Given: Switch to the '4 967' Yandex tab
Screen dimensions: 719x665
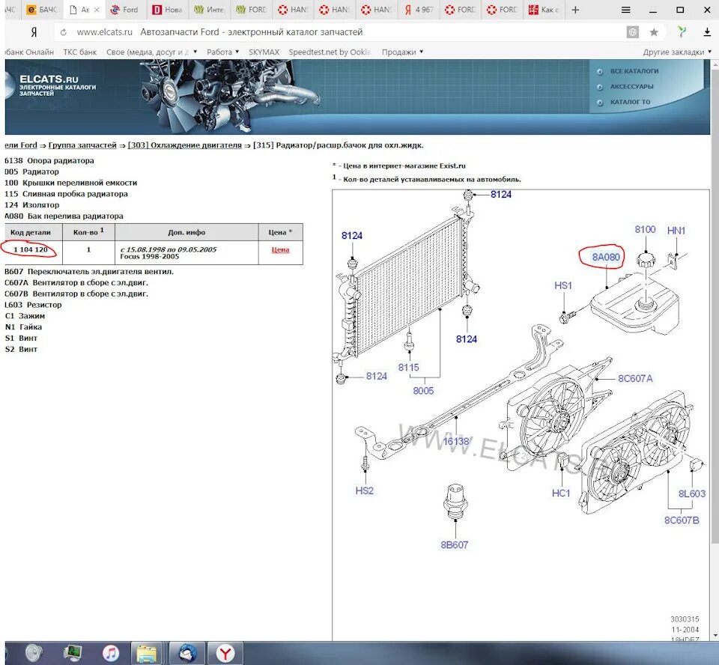Looking at the screenshot, I should coord(418,10).
